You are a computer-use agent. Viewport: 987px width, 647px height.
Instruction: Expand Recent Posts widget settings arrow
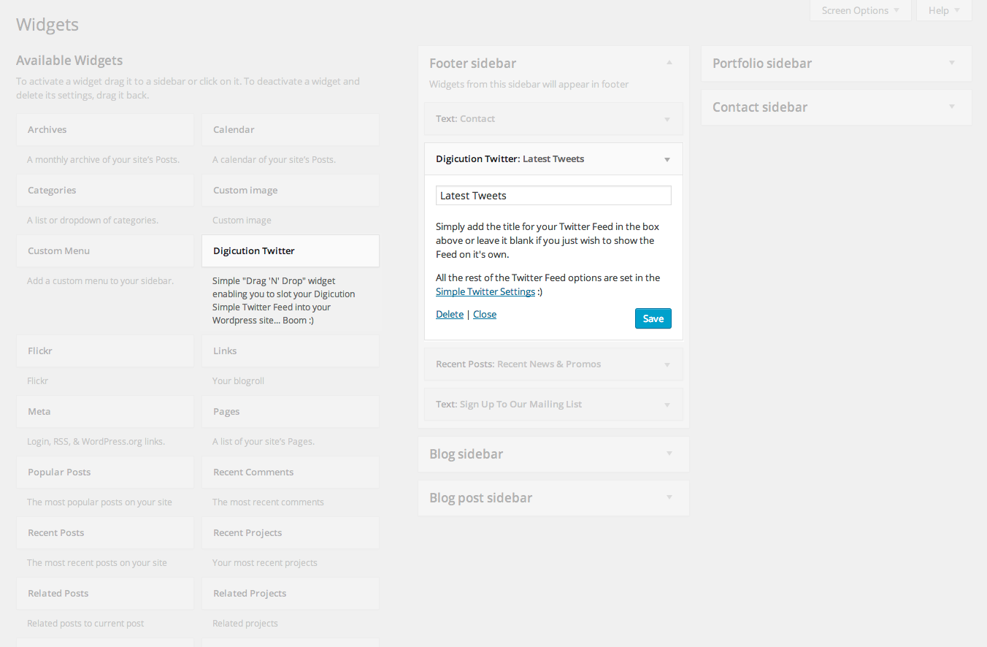click(667, 364)
